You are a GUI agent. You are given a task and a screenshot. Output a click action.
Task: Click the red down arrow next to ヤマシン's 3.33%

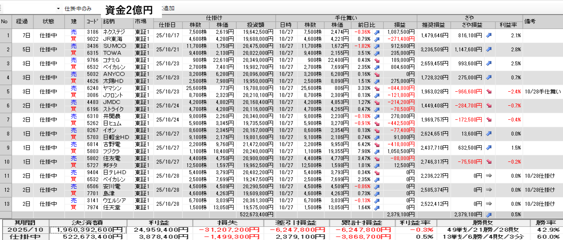[377, 88]
